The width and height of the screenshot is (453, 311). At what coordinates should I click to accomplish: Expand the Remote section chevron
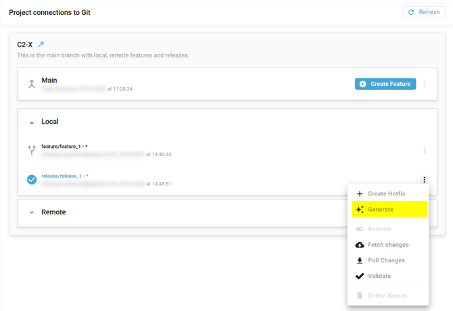pyautogui.click(x=32, y=212)
